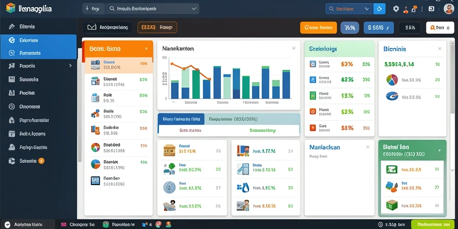Click the settings gear icon in top bar
458x229 pixels.
click(396, 9)
